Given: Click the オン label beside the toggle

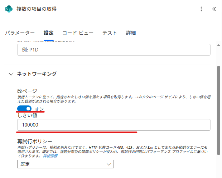Looking at the screenshot, I should coord(39,109).
